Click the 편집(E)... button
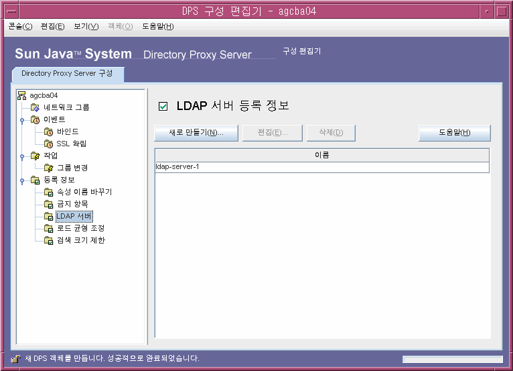Image resolution: width=513 pixels, height=371 pixels. point(272,133)
